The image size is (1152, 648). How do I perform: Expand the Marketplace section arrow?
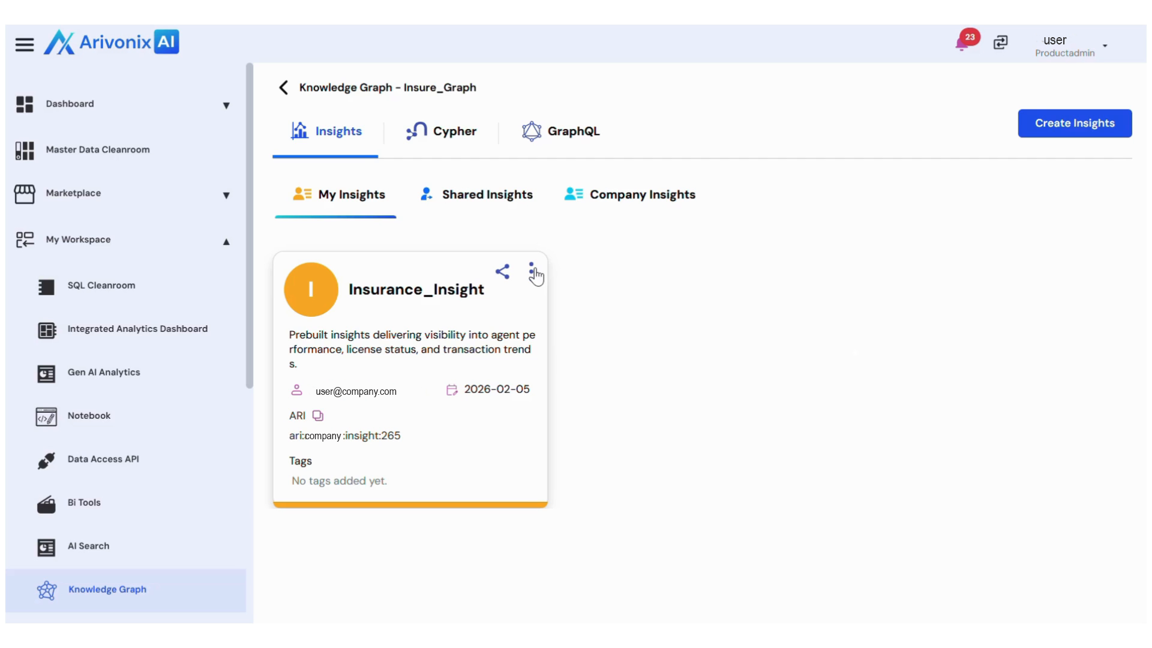coord(226,196)
